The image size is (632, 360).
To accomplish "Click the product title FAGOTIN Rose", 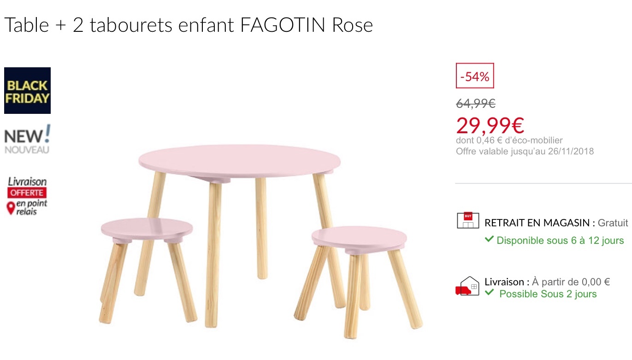I will click(x=188, y=25).
